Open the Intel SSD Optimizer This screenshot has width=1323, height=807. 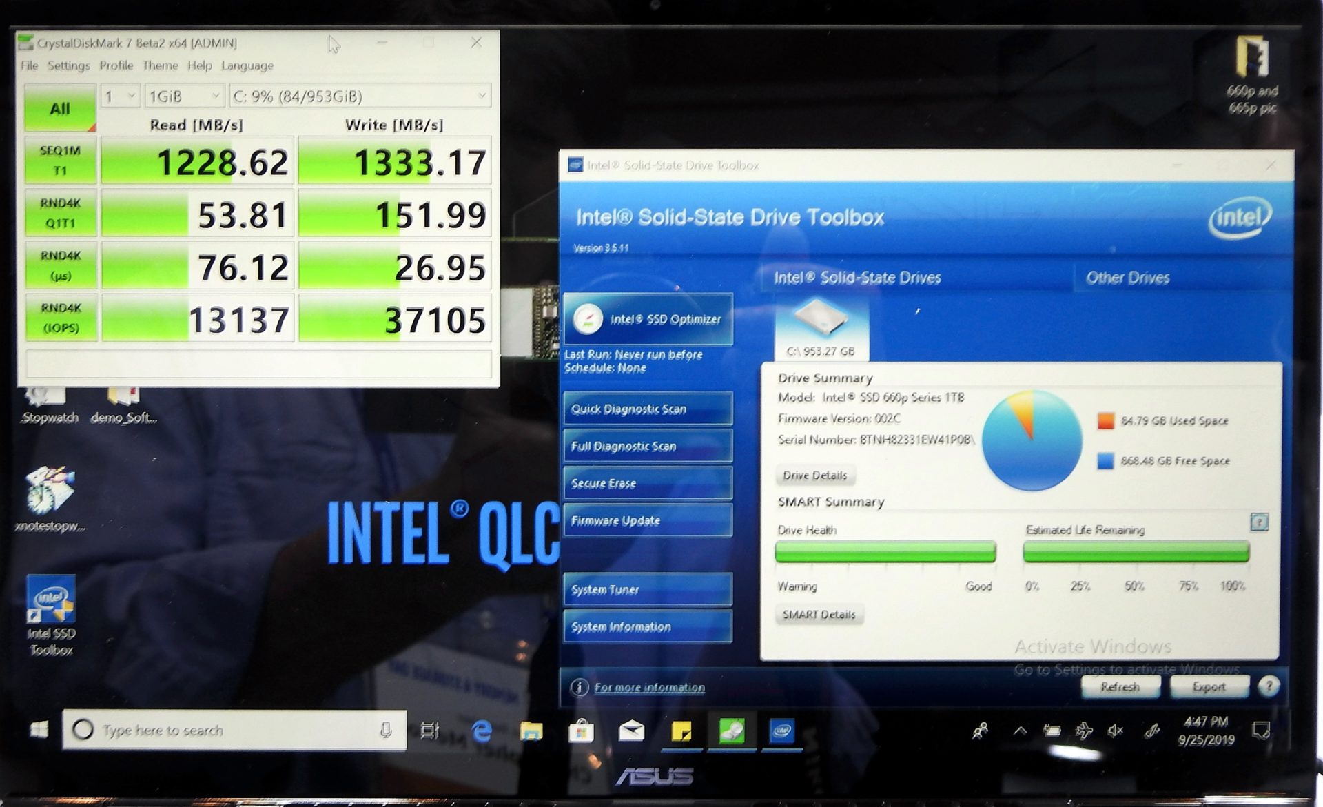pos(648,319)
